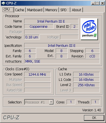This screenshot has width=106, height=123.
Task: Click the empty Multiplier field
Action: point(38,80)
